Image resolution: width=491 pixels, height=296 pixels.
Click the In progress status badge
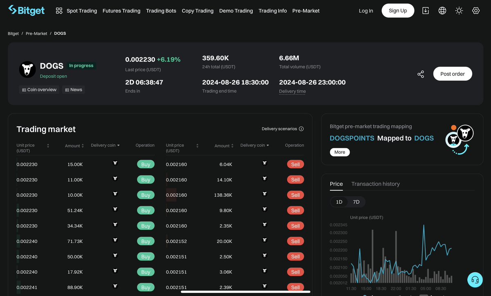coord(81,66)
